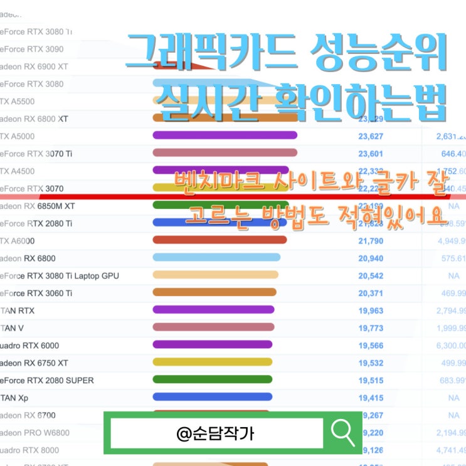Click the score value 23,601
Viewport: 466px width, 466px height.
click(x=371, y=154)
